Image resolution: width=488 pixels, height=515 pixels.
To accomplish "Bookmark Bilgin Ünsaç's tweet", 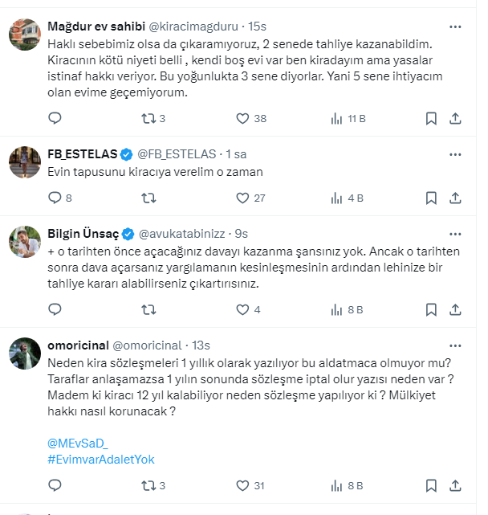I will [431, 309].
